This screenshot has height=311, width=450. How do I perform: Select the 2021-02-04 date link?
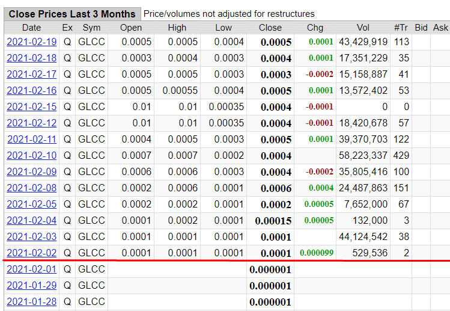click(31, 221)
